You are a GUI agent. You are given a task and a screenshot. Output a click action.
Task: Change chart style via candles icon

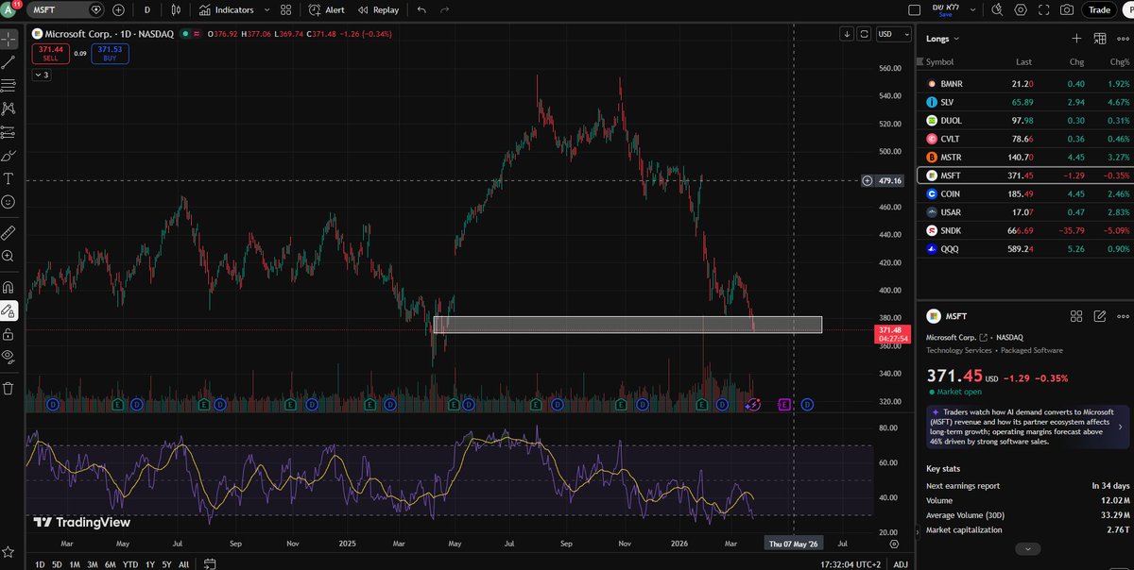[x=176, y=9]
